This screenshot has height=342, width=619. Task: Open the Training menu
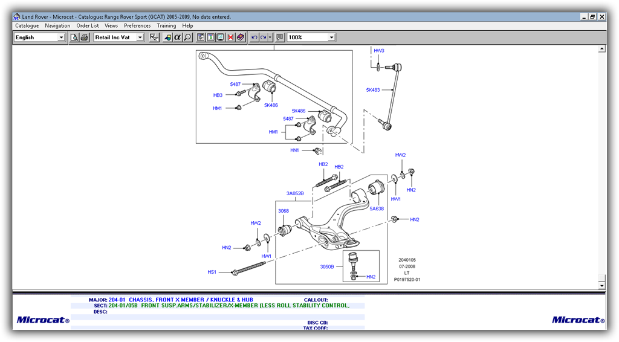pyautogui.click(x=166, y=25)
